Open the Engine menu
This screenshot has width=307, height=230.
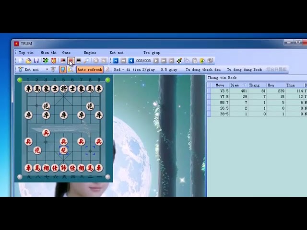(90, 53)
